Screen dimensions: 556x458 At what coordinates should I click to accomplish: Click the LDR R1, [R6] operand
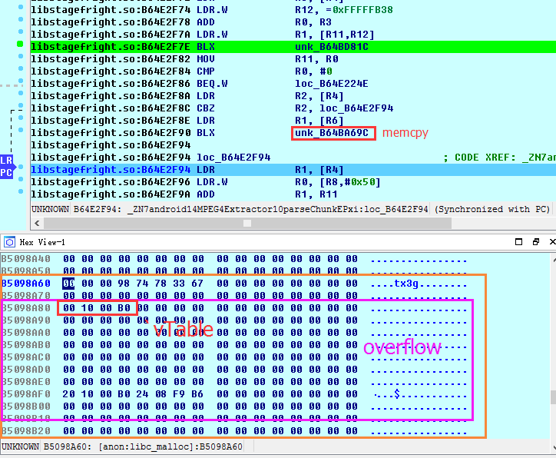tap(319, 121)
